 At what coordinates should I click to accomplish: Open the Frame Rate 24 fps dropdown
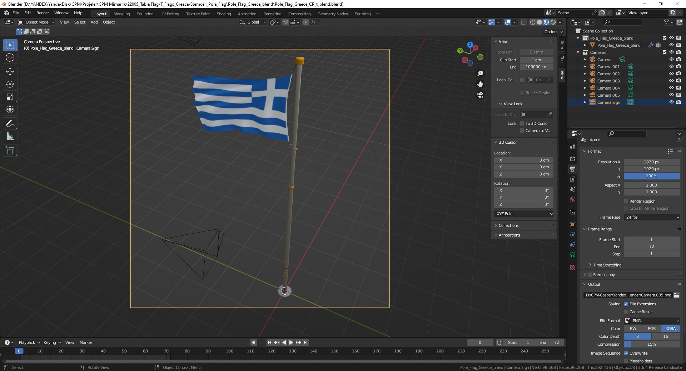tap(652, 217)
